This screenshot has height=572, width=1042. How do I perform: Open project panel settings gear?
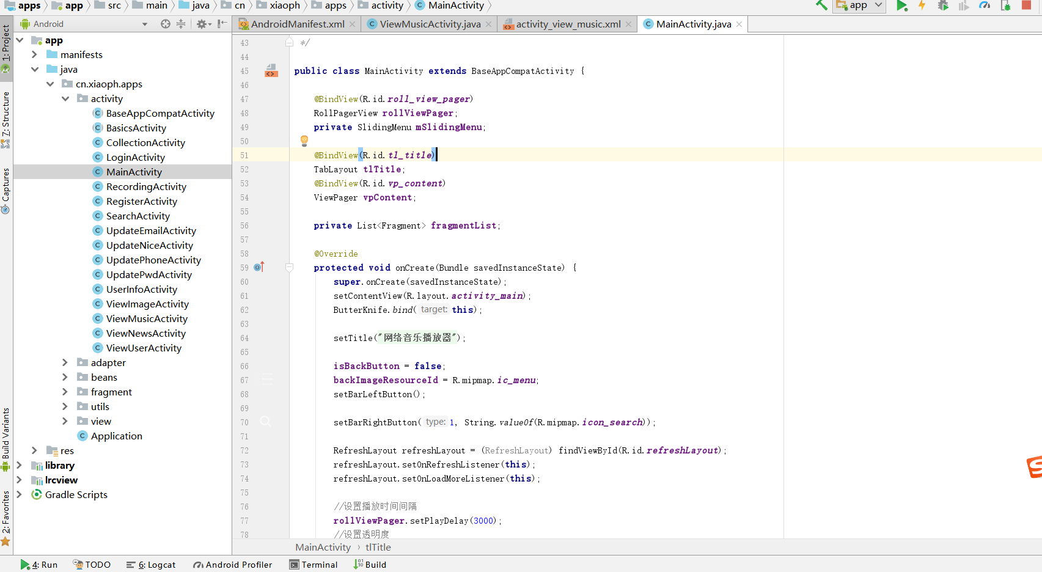coord(203,24)
